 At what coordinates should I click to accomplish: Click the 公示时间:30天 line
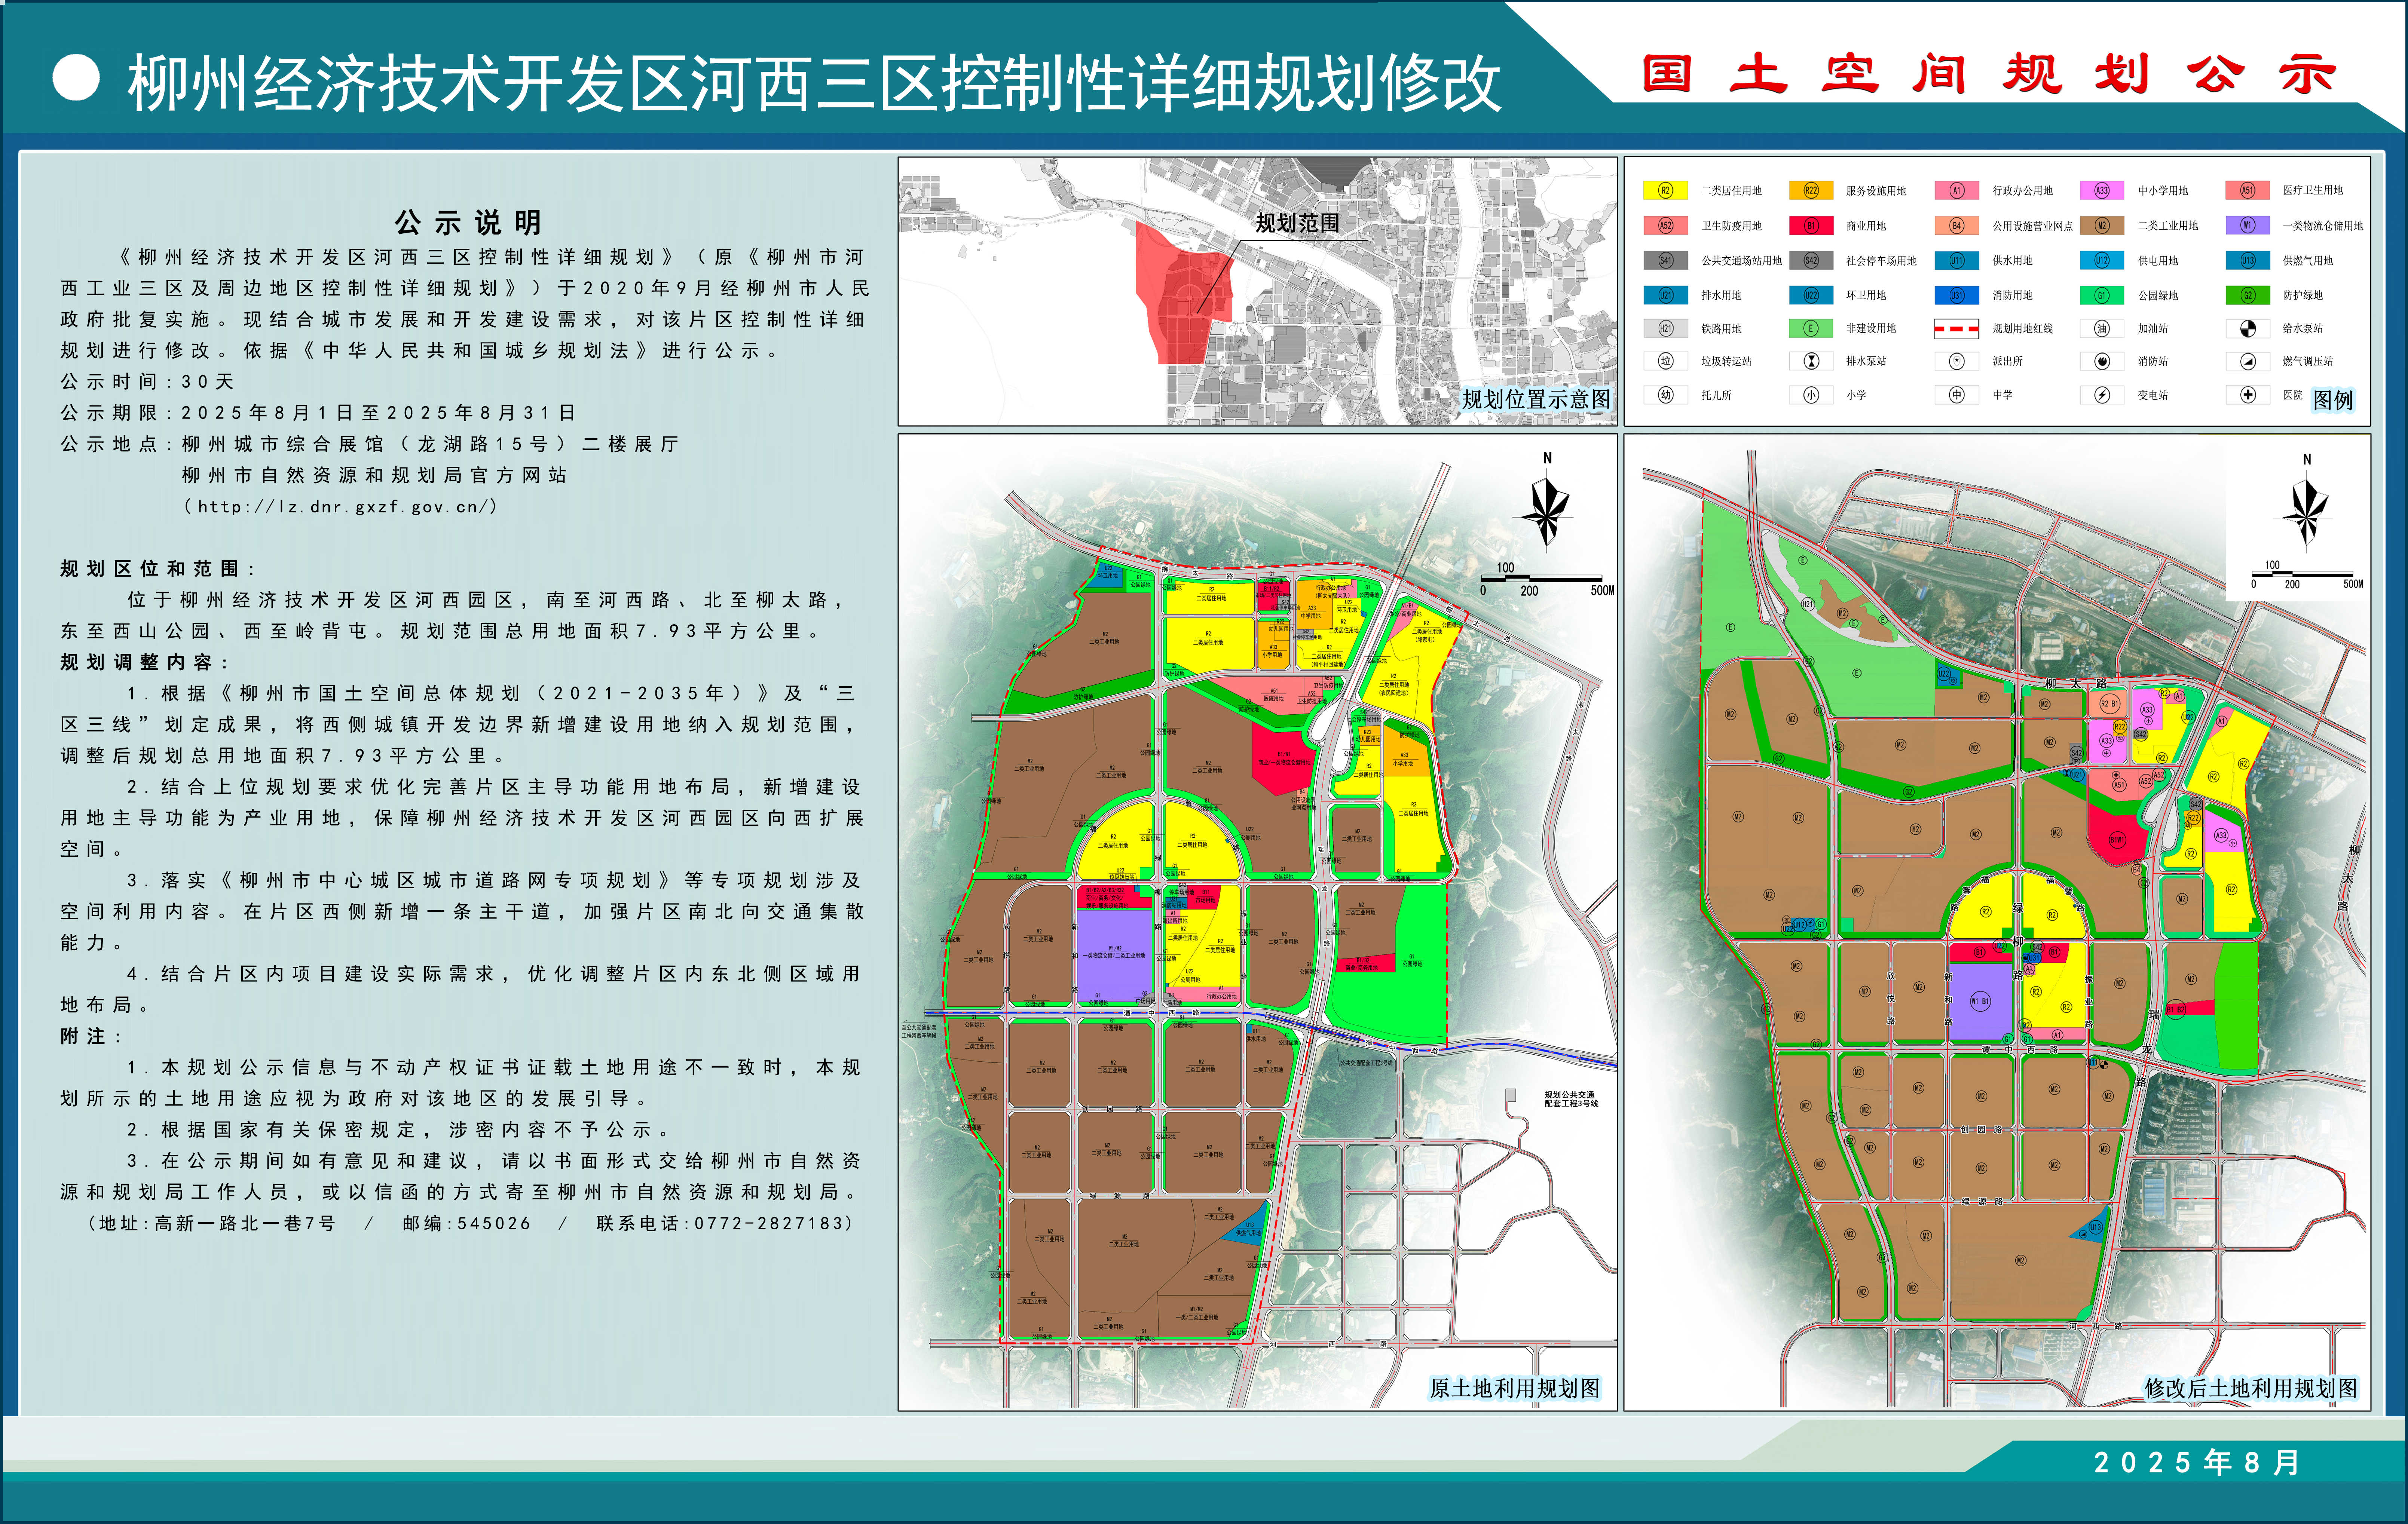147,382
